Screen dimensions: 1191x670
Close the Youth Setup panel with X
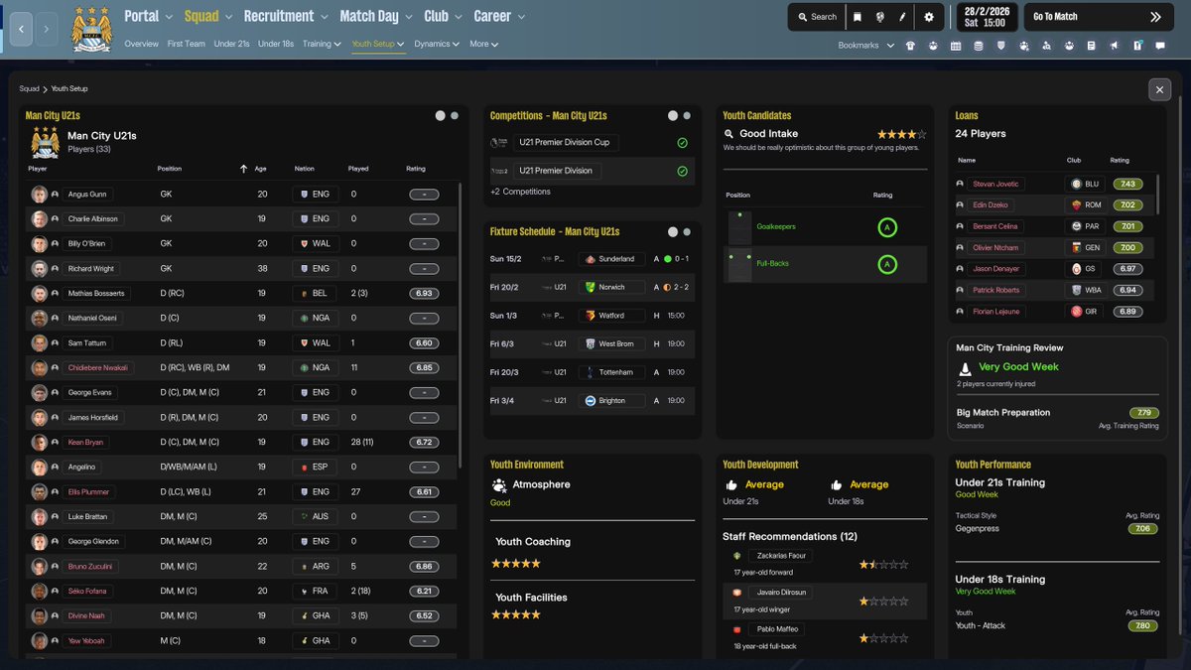1159,89
